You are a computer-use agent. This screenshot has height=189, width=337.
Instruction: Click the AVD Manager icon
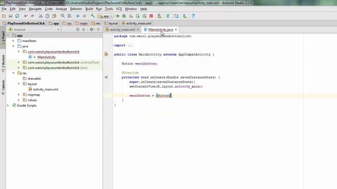tap(160, 16)
